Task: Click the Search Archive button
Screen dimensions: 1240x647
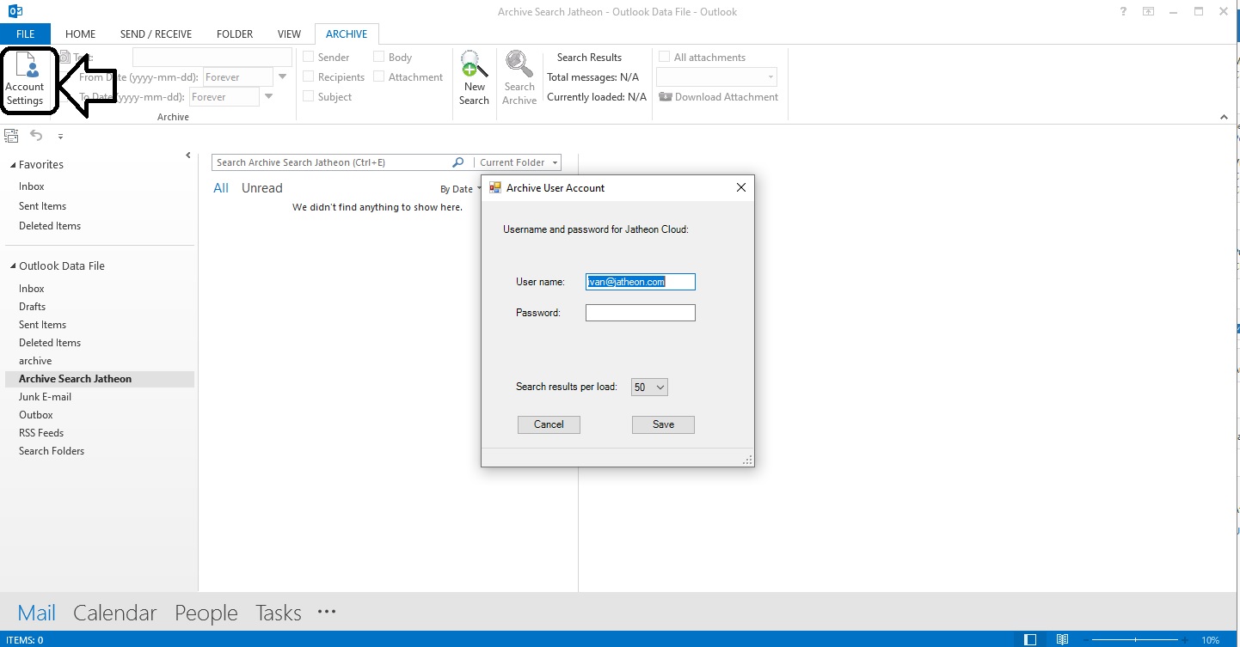Action: (519, 80)
